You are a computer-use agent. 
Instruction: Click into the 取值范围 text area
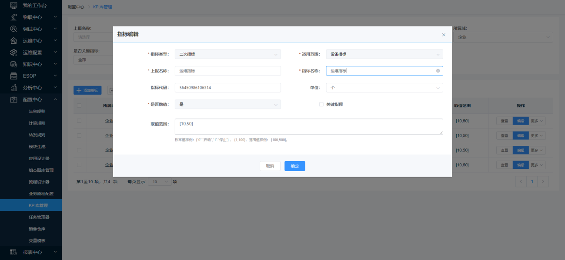pyautogui.click(x=308, y=127)
